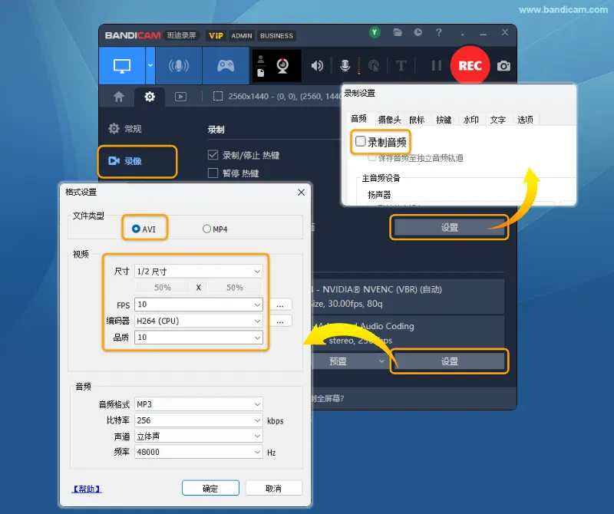Click lower 设置 format button
Viewport: 614px width, 514px height.
click(449, 361)
